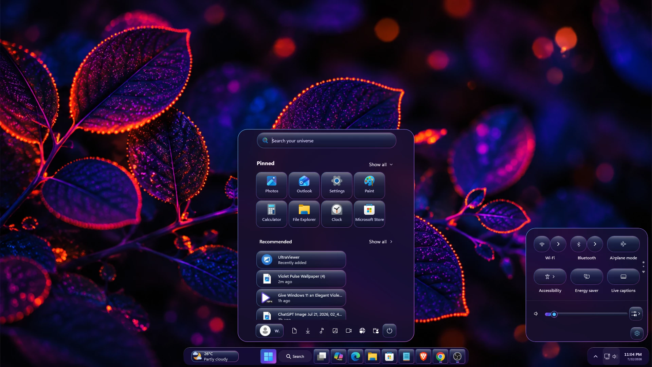This screenshot has height=367, width=652.
Task: Open UltraViewer recently added item
Action: coord(301,260)
